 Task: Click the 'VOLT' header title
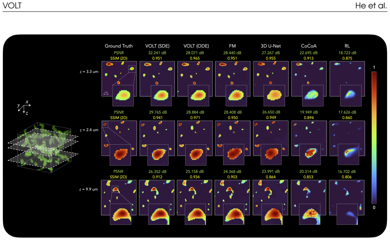tap(12, 6)
